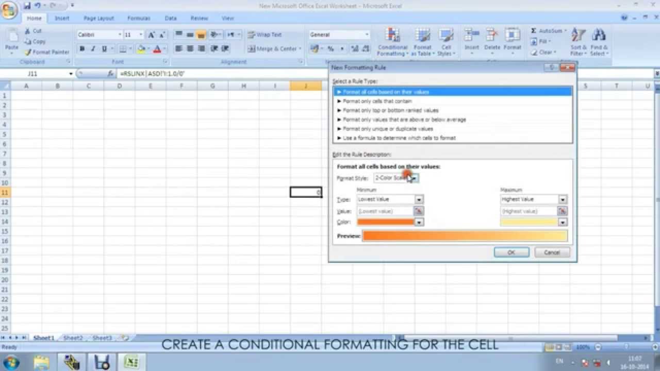660x371 pixels.
Task: Toggle Italic formatting
Action: click(x=93, y=49)
